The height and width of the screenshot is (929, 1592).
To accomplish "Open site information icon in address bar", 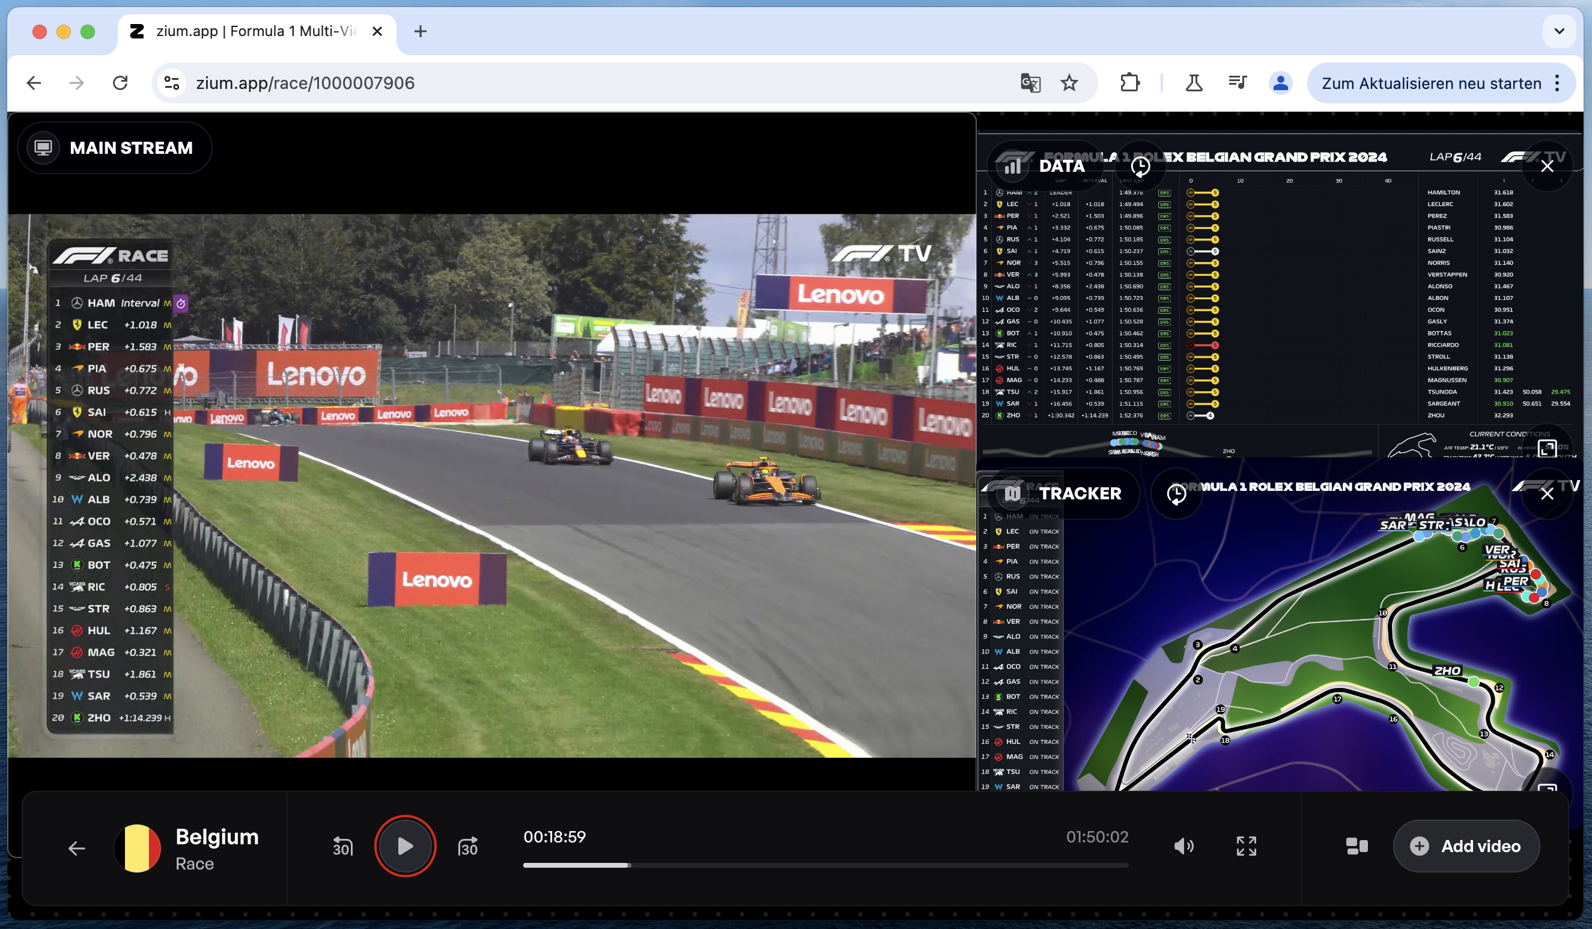I will (x=172, y=83).
